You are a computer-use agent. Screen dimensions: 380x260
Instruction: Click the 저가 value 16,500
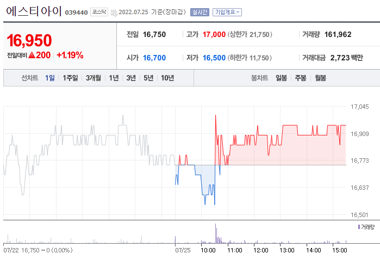click(x=214, y=58)
